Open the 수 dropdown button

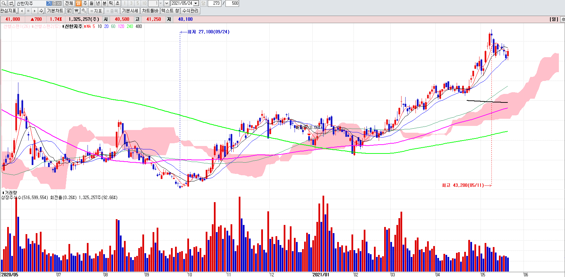pos(41,11)
